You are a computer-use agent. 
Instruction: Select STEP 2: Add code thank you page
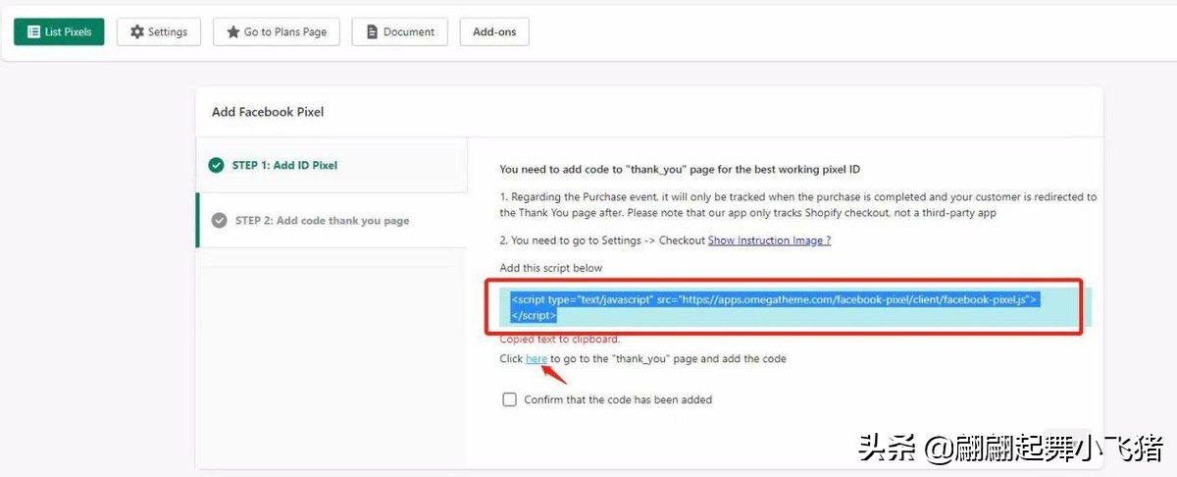[332, 221]
